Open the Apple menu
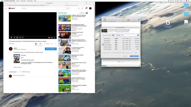The height and width of the screenshot is (107, 191). pyautogui.click(x=2, y=1)
